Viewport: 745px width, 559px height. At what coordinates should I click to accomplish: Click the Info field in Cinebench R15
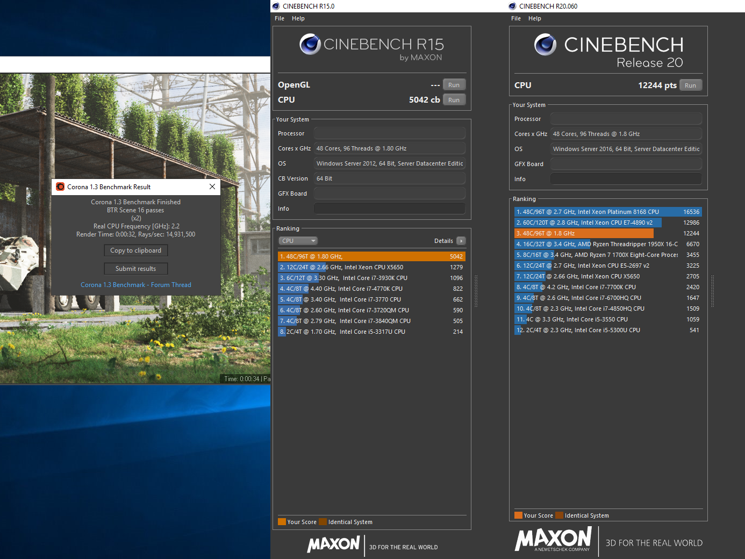point(390,209)
